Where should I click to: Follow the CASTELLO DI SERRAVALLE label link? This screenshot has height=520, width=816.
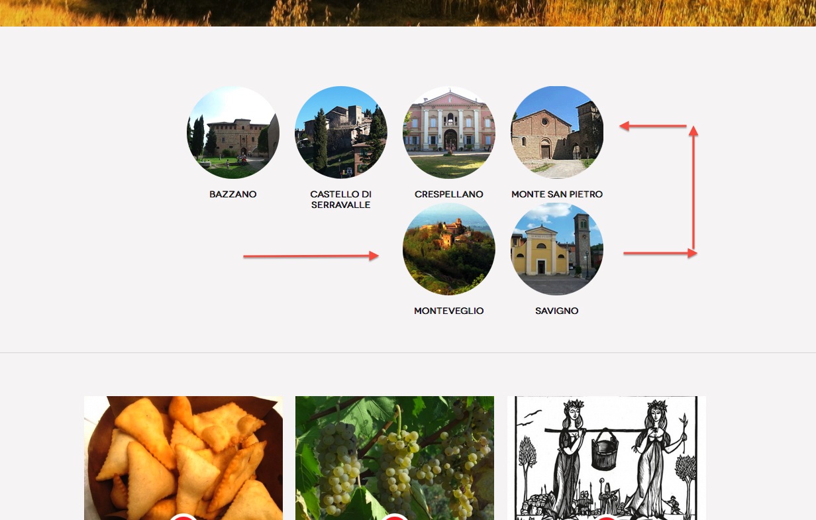(x=340, y=199)
